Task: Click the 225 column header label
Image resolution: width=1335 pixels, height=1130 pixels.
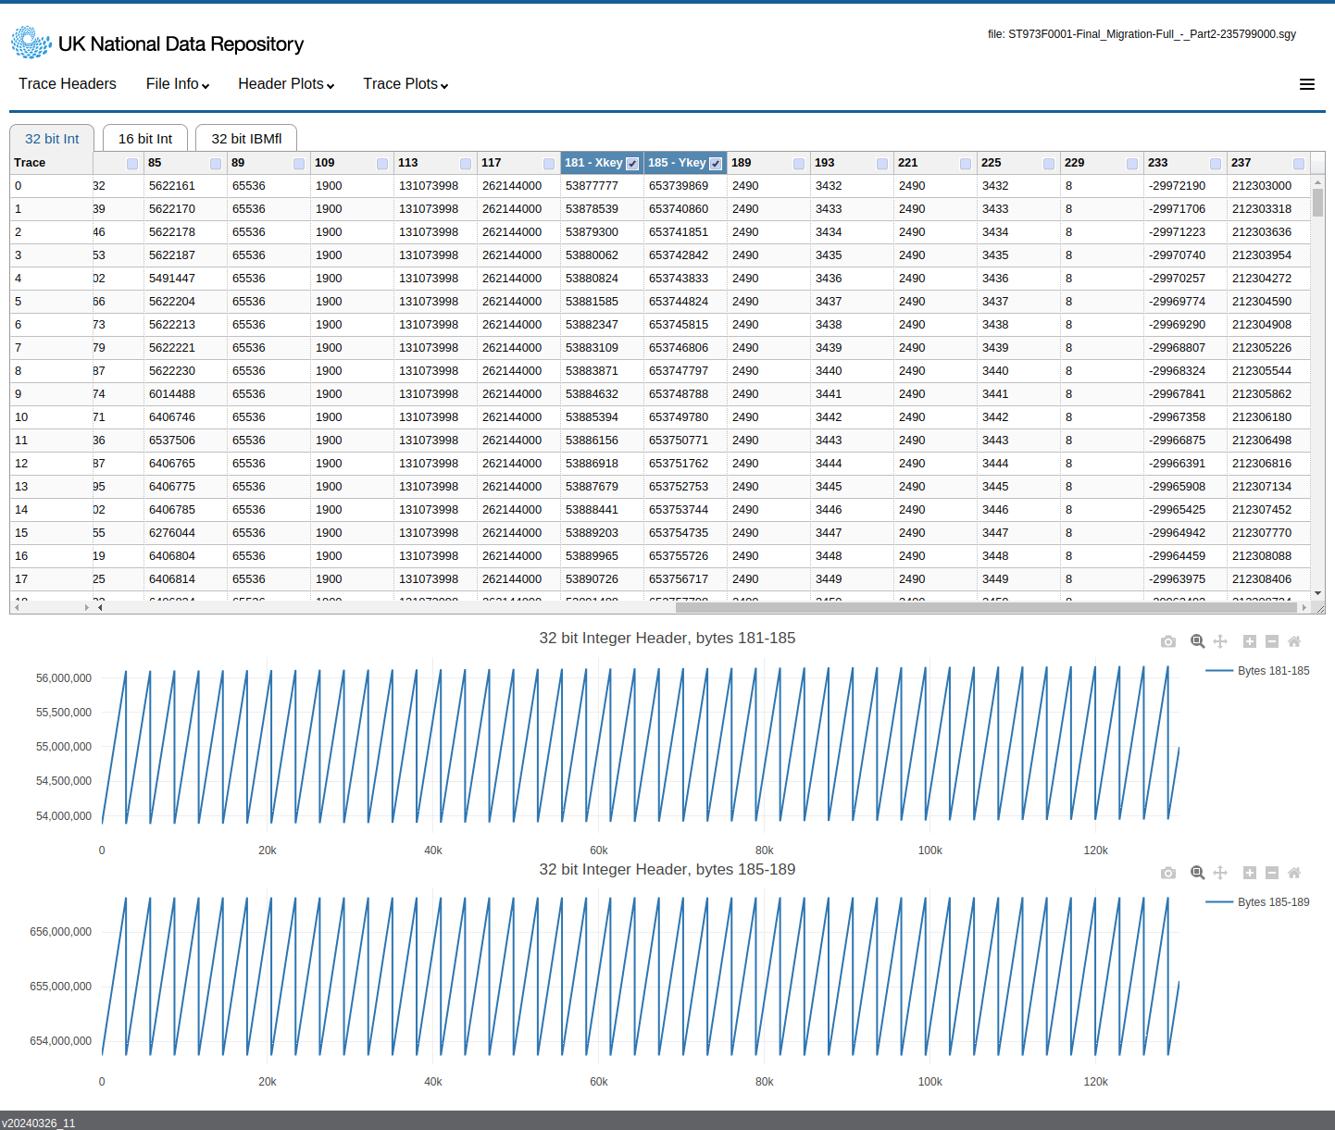Action: tap(992, 163)
